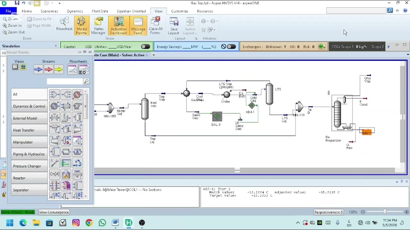Click Close All Forms
The image size is (410, 230).
tap(156, 26)
